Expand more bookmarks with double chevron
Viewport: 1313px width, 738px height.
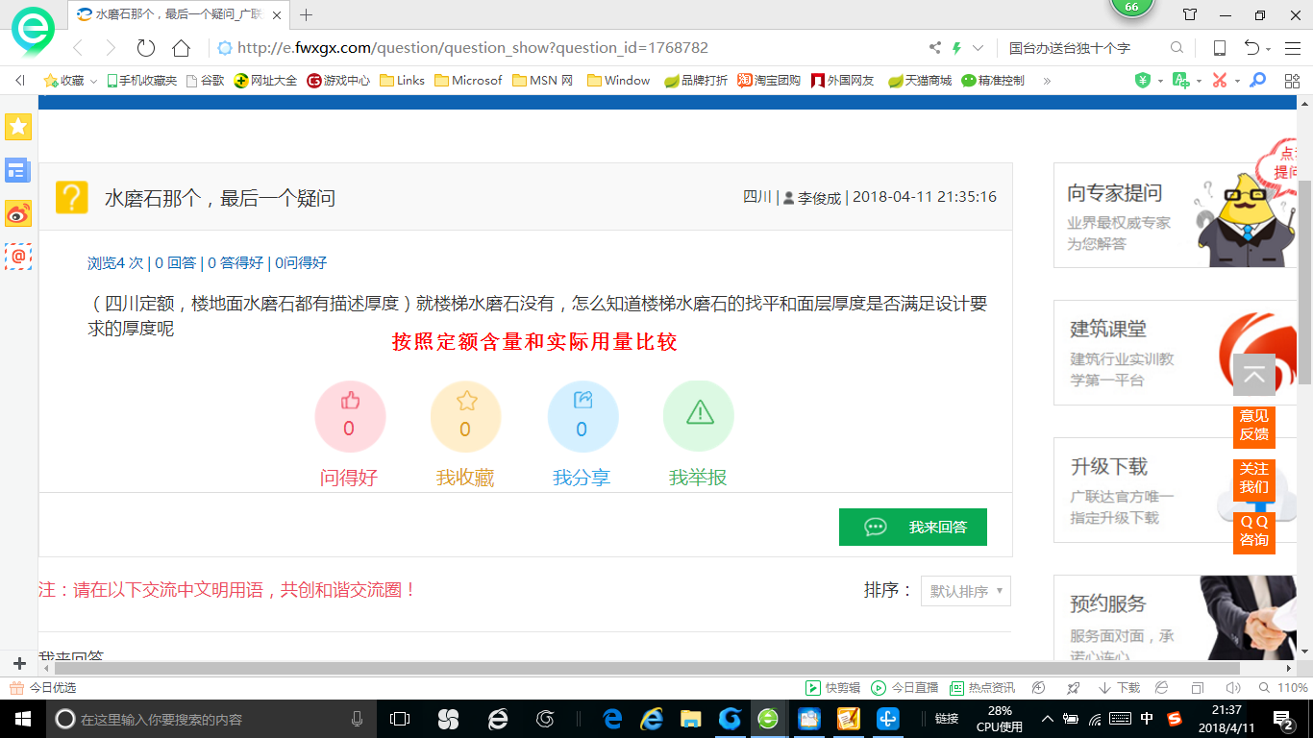coord(1047,81)
